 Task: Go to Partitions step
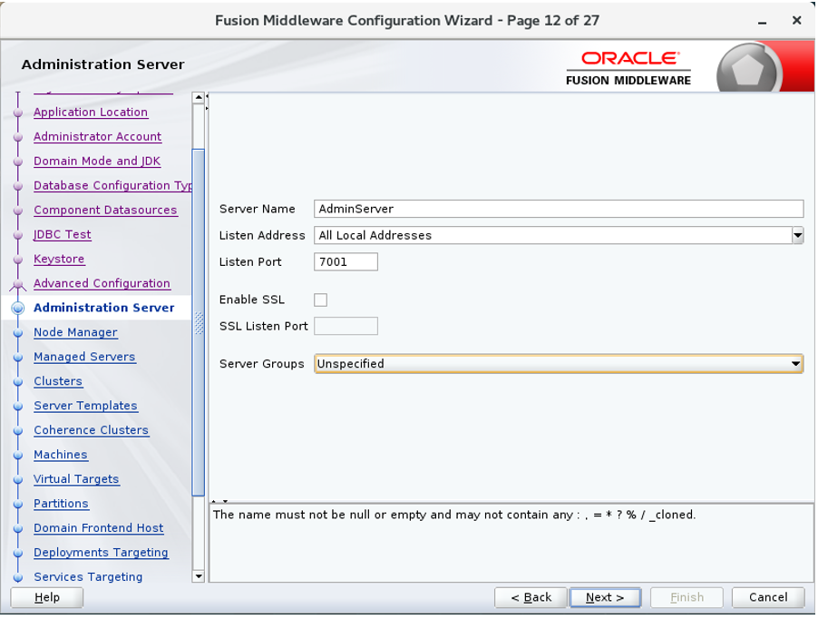pyautogui.click(x=61, y=504)
